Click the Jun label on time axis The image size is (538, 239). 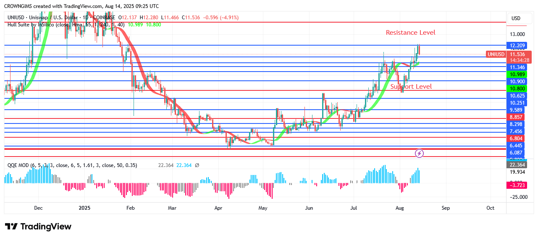309,208
